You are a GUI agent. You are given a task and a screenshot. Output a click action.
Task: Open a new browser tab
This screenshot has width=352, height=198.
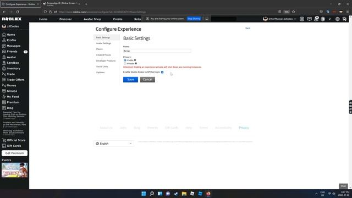(x=86, y=4)
